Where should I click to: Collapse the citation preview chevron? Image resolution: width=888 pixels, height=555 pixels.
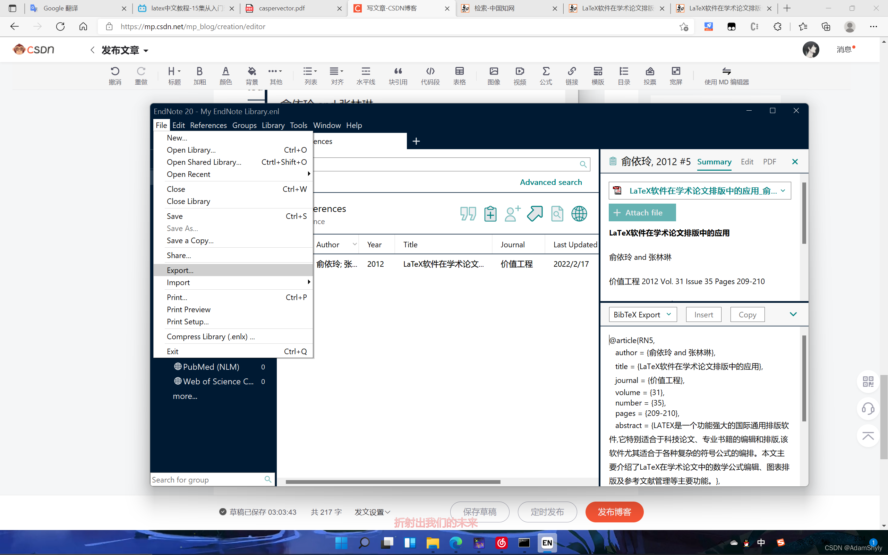[x=793, y=314]
